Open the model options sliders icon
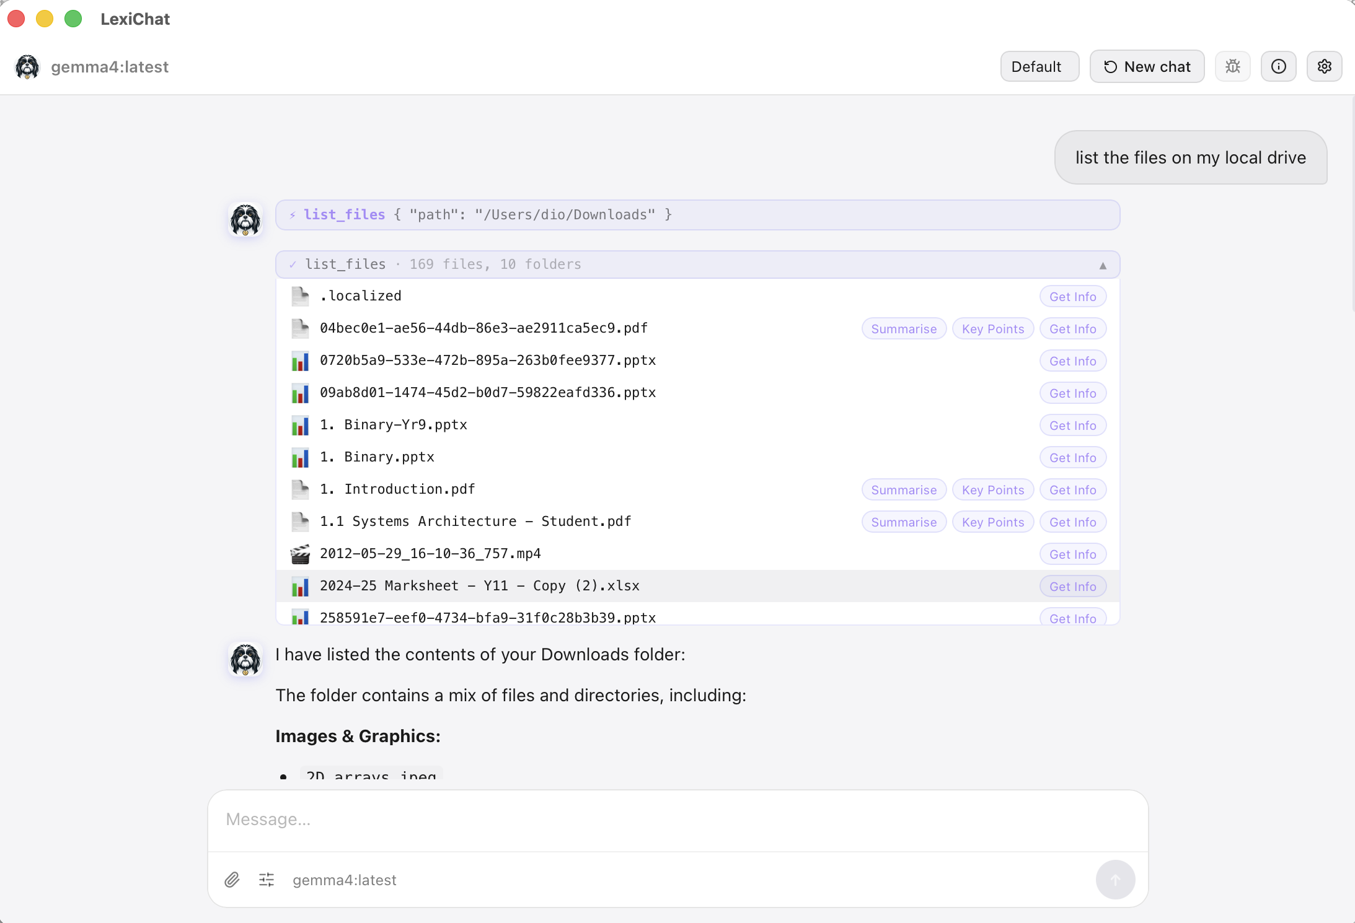1355x923 pixels. (x=267, y=880)
